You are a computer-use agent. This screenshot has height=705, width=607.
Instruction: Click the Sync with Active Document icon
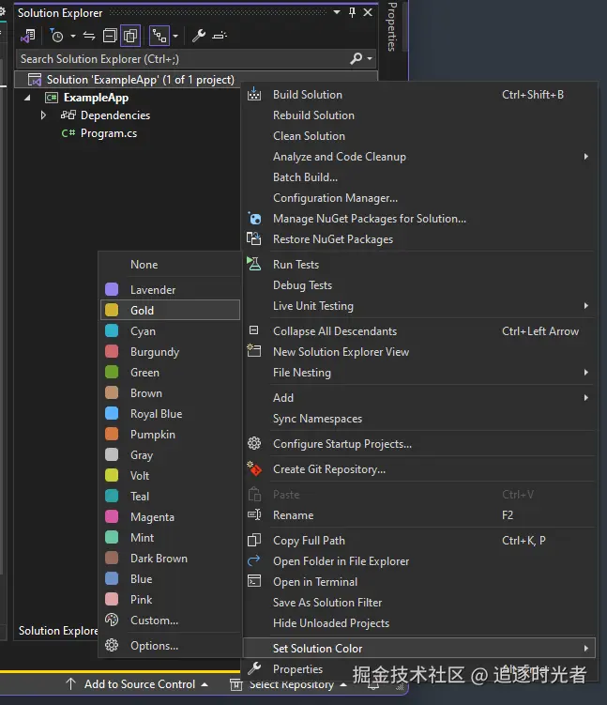tap(89, 36)
